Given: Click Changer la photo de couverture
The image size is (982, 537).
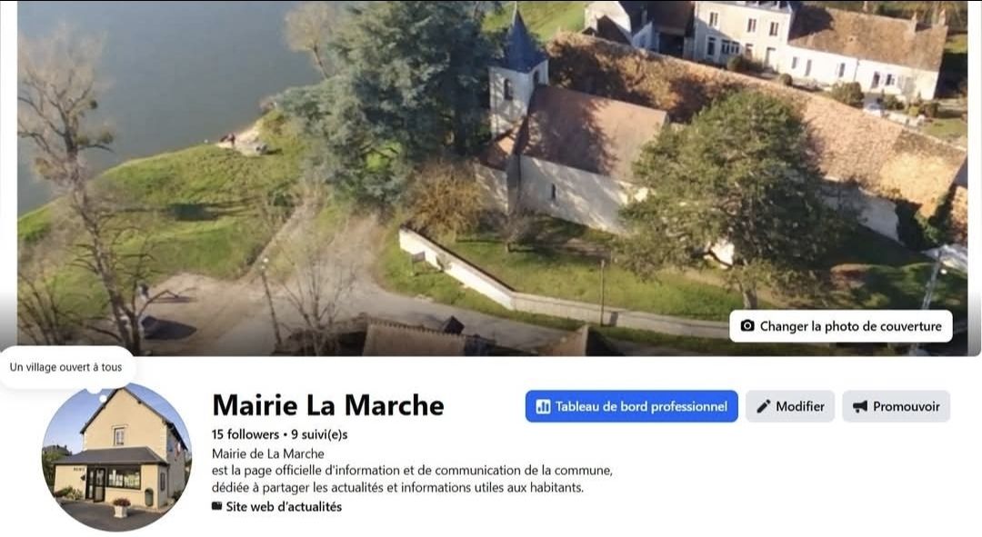Looking at the screenshot, I should click(x=840, y=326).
